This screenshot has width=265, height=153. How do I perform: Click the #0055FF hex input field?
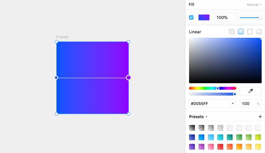(209, 104)
